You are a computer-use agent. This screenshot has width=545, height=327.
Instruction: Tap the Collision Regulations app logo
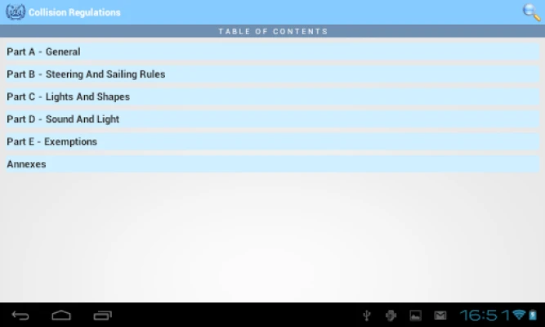[15, 12]
